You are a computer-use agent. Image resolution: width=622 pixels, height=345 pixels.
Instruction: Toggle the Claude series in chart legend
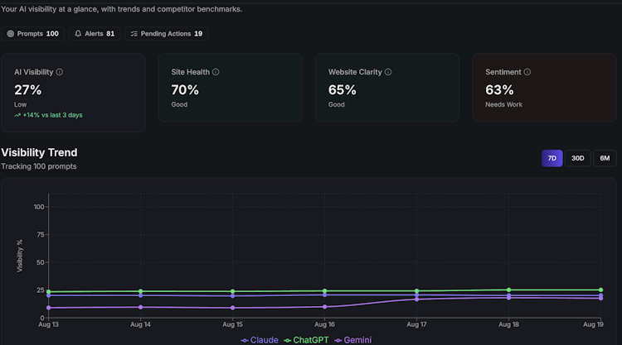pos(260,340)
